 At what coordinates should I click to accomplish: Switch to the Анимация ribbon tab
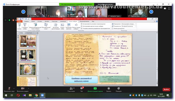[63, 21]
